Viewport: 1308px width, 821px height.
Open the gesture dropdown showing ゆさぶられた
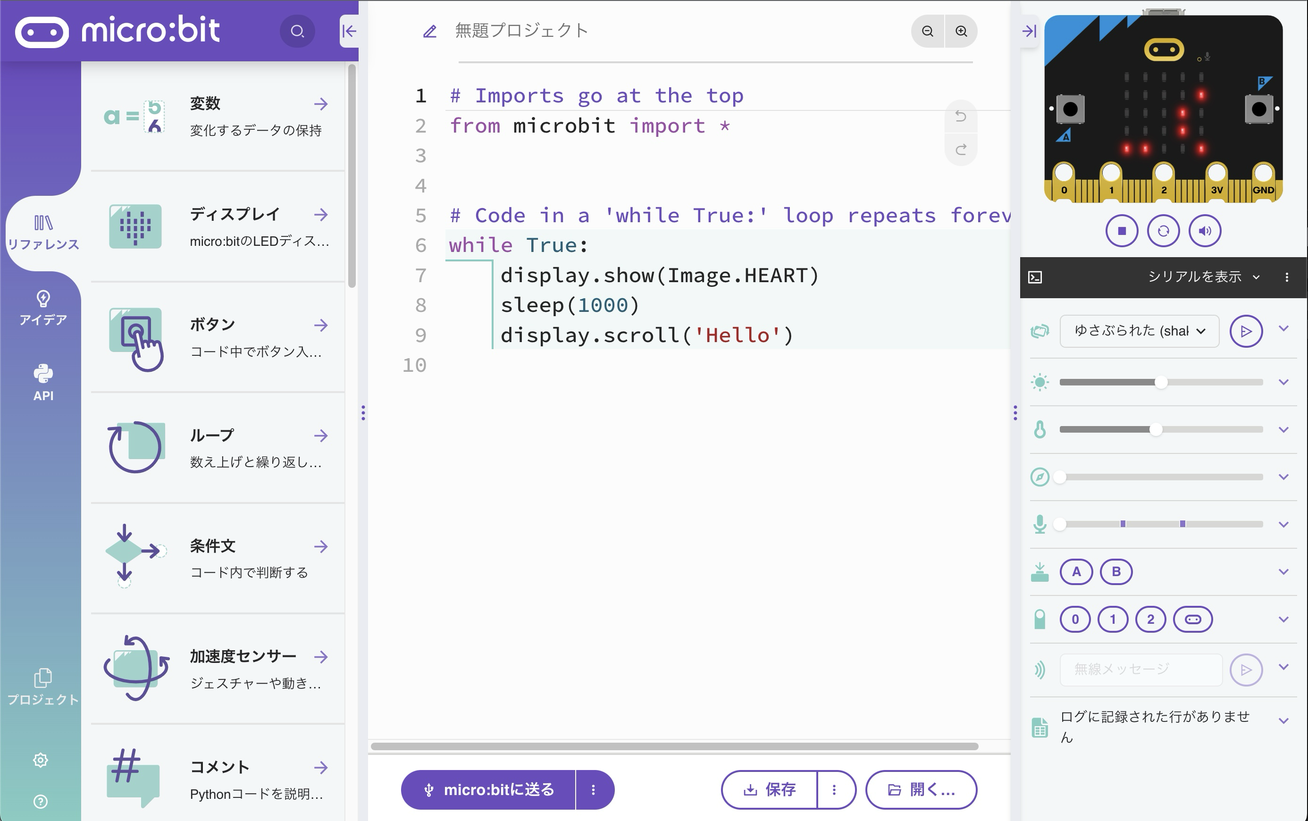1139,331
